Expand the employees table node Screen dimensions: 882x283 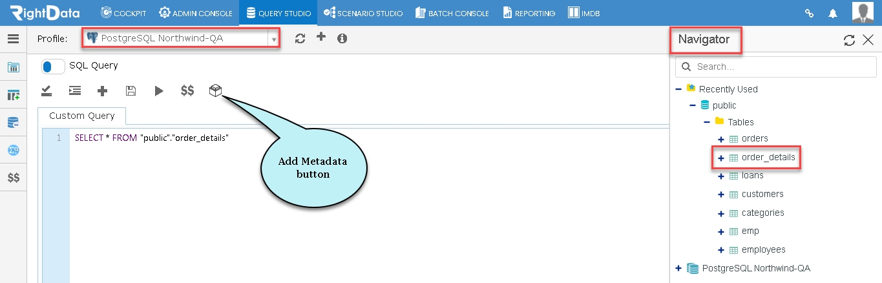point(721,250)
